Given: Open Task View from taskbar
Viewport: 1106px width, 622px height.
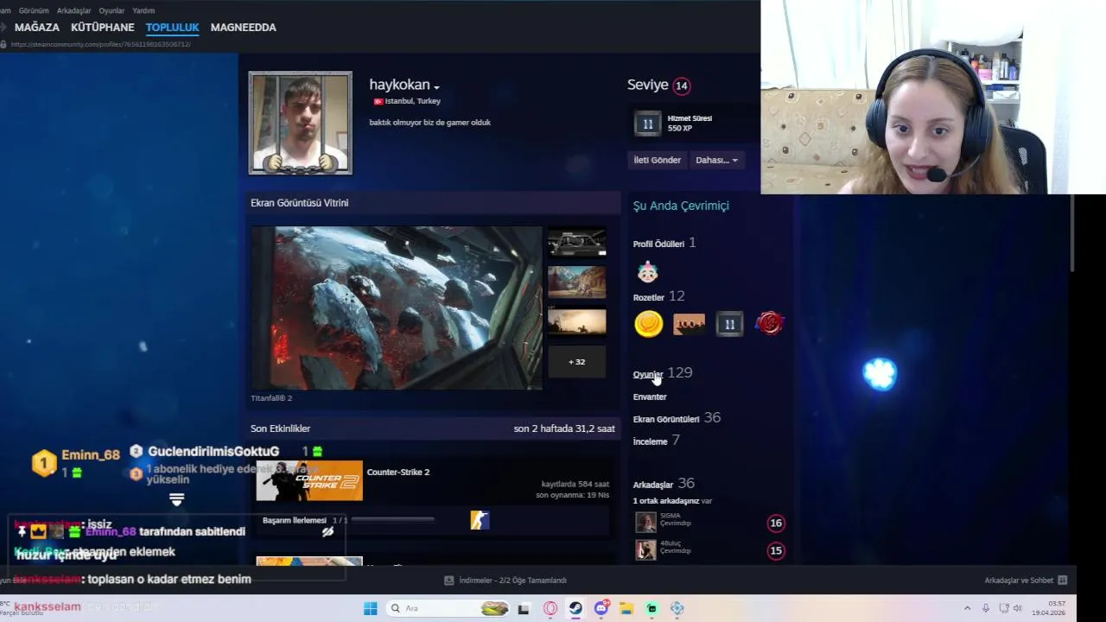Looking at the screenshot, I should click(523, 609).
